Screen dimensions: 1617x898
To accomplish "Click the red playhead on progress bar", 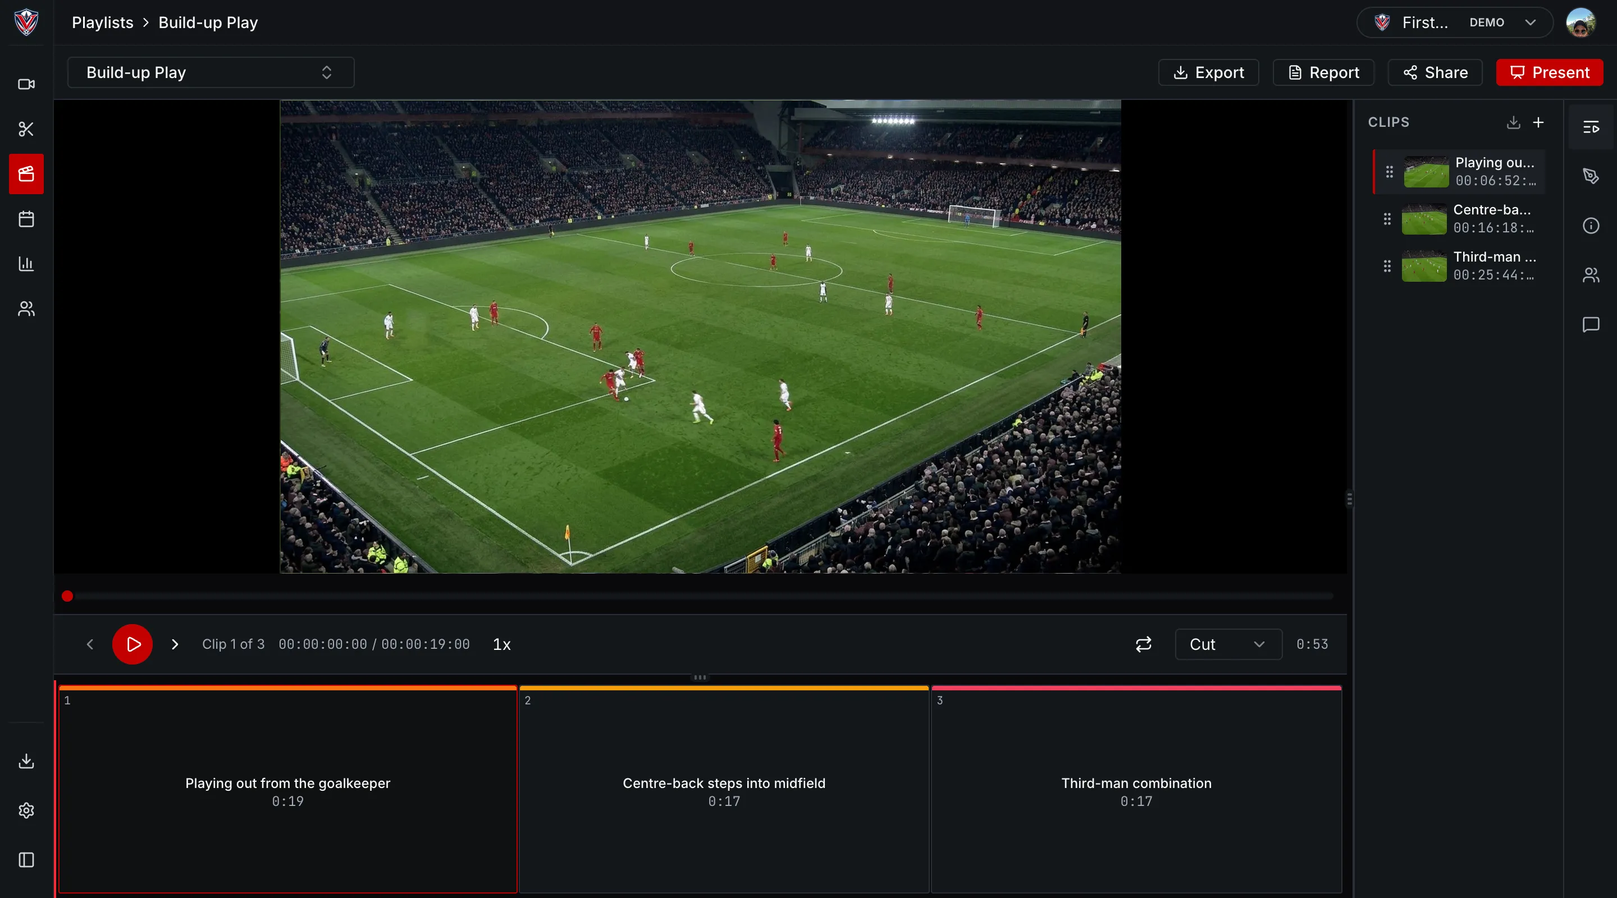I will coord(67,596).
